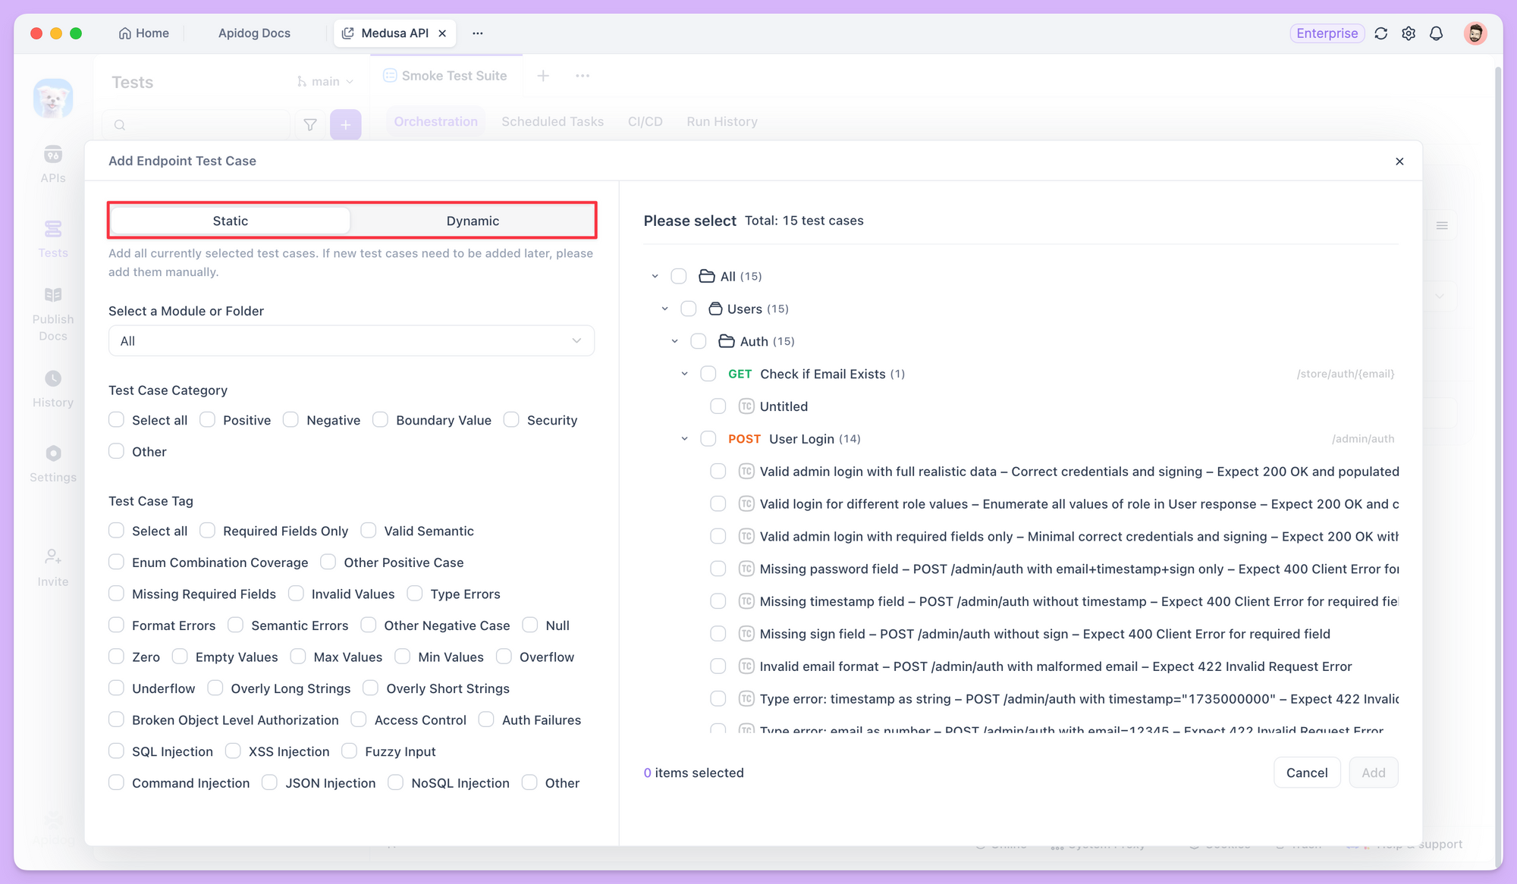
Task: Close the Add Endpoint Test Case dialog
Action: 1399,161
